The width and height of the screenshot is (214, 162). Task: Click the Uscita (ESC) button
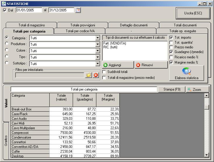point(193,13)
